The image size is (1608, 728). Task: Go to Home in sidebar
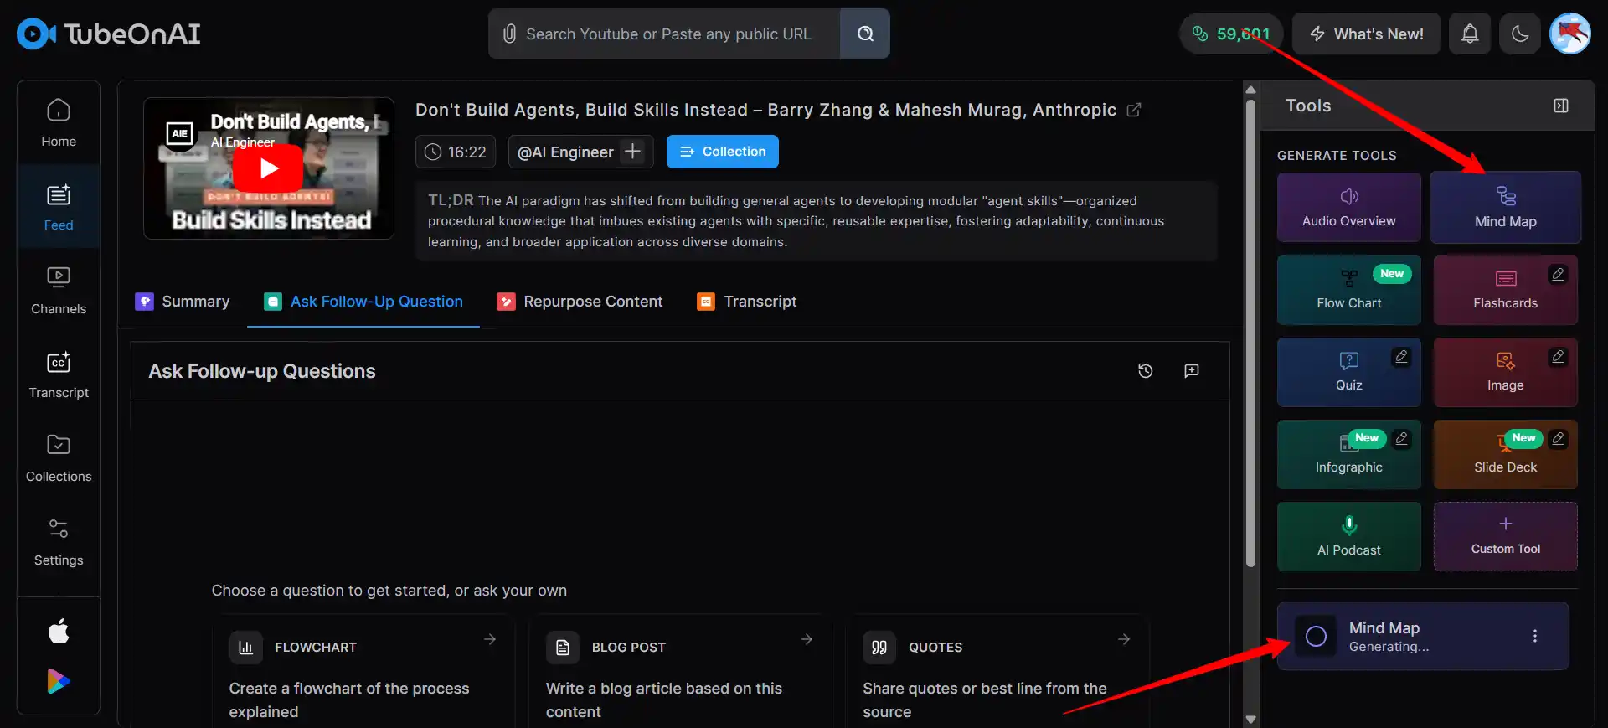point(59,123)
